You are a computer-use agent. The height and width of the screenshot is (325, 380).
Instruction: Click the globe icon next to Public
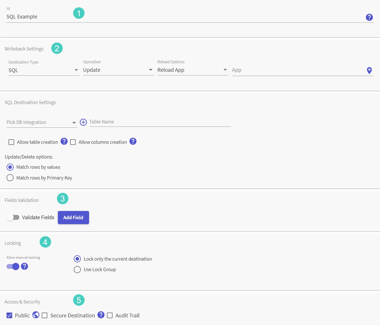[36, 315]
